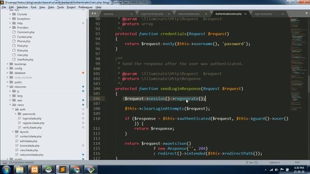
Task: Open User.php in the sidebar
Action: [23, 55]
